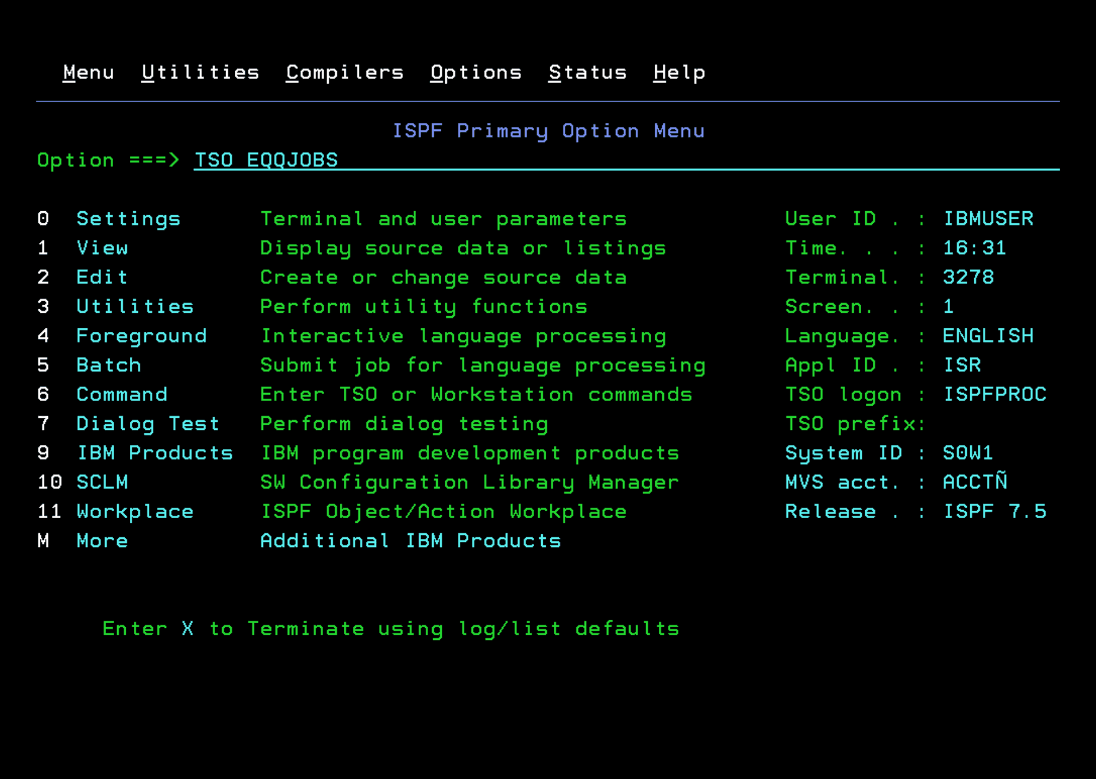This screenshot has height=779, width=1096.
Task: Click the IBMUSER user ID value
Action: (x=988, y=219)
